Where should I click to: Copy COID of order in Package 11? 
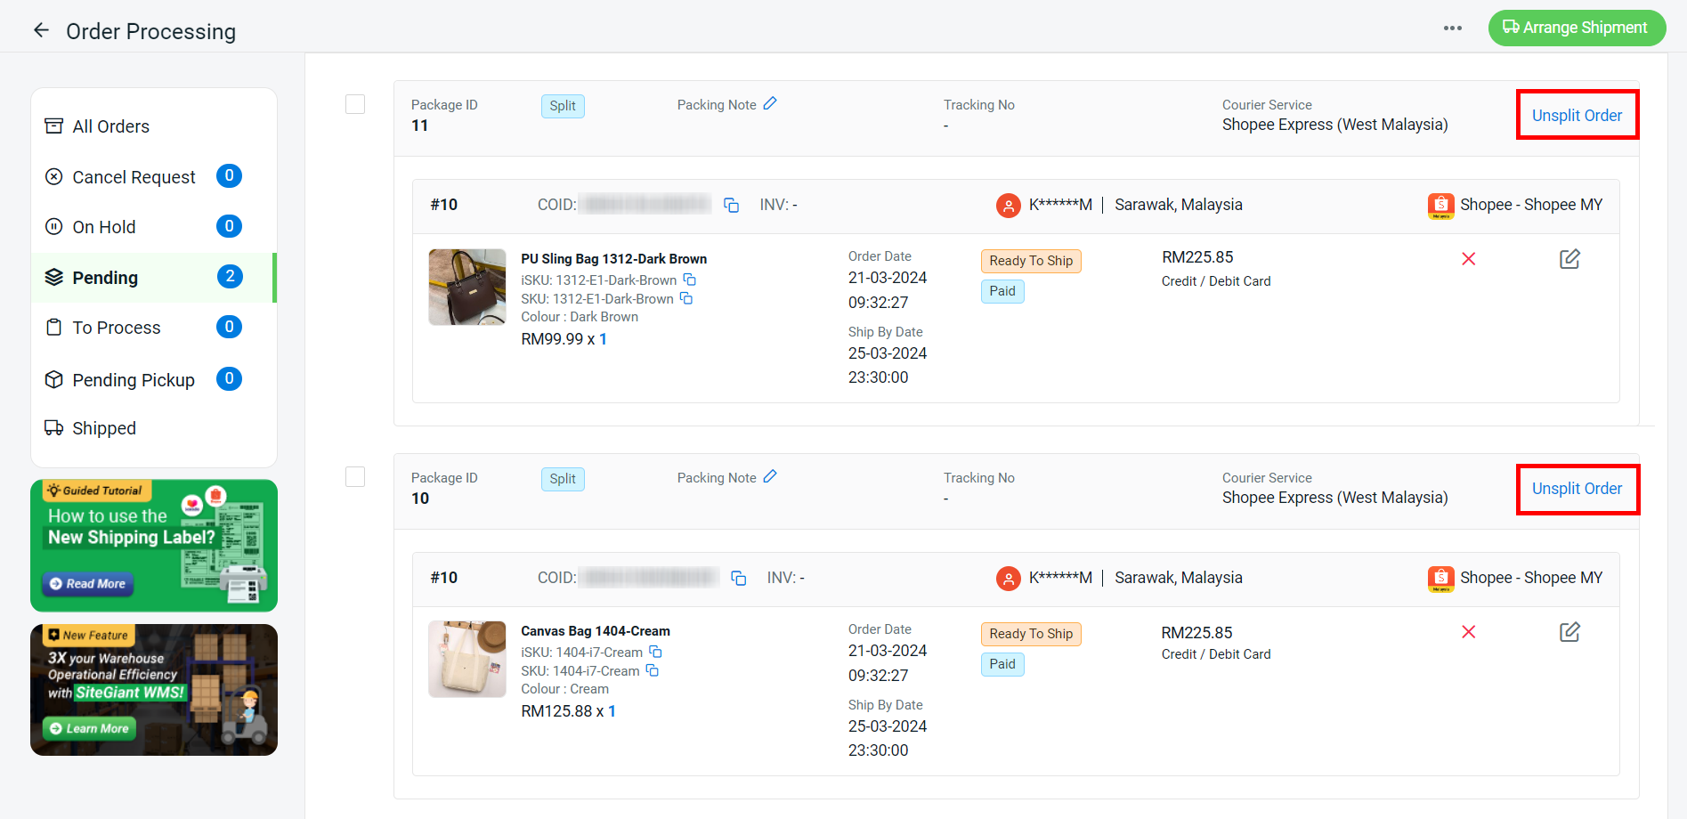731,206
